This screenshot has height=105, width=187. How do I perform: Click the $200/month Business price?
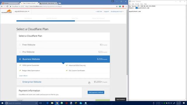[102, 59]
